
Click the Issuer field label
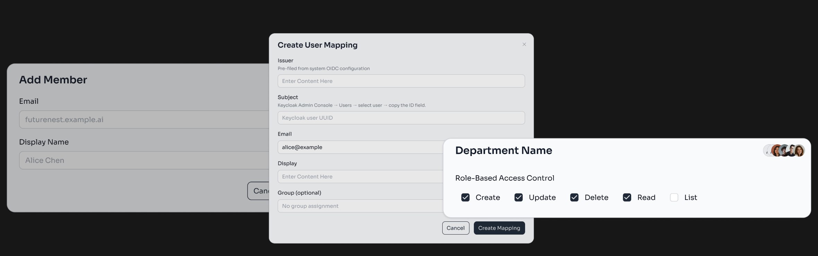pos(285,61)
